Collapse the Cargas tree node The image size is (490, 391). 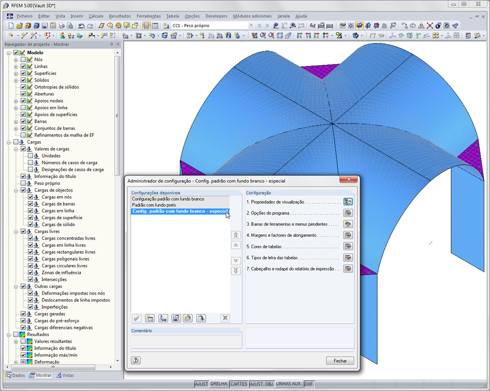[9, 142]
